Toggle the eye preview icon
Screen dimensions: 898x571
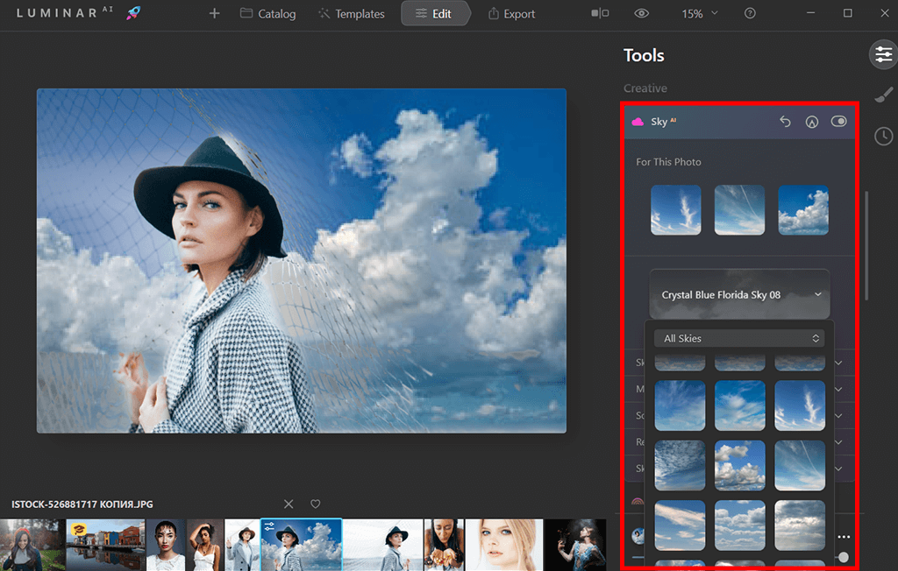(641, 13)
